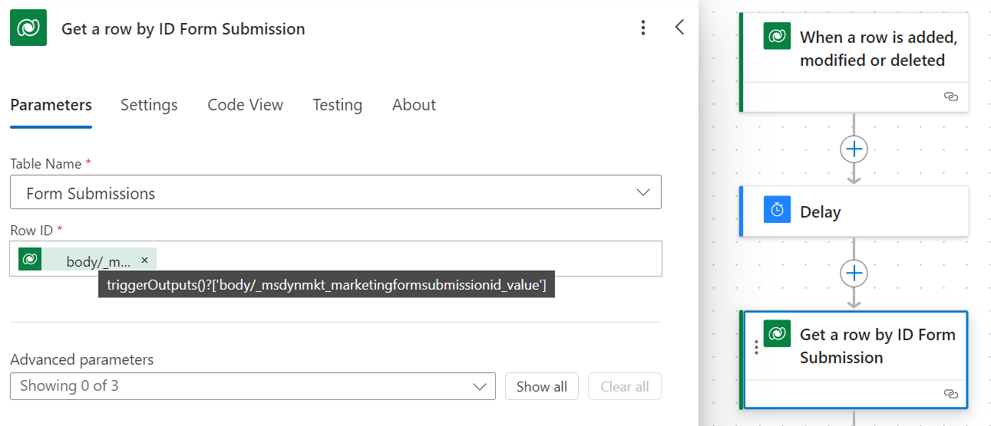Click the connection link icon on the trigger card
Image resolution: width=991 pixels, height=426 pixels.
coord(950,97)
